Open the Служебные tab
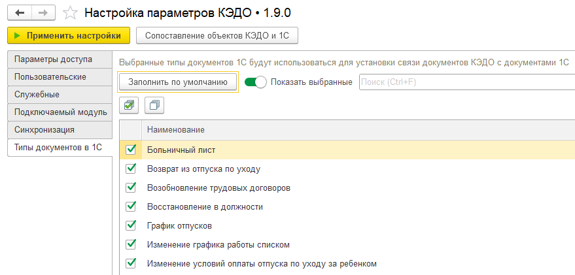Image resolution: width=575 pixels, height=275 pixels. 37,95
